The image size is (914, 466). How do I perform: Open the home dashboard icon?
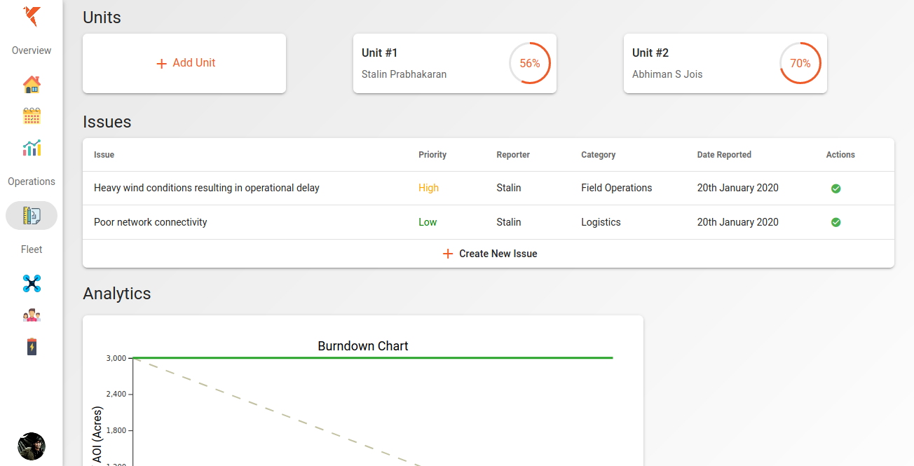pos(32,85)
